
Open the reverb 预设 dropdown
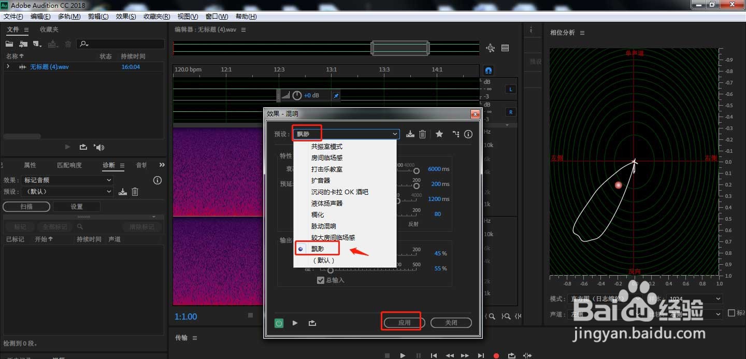346,134
